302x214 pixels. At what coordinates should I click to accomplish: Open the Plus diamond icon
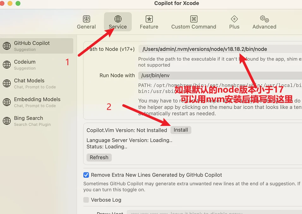click(234, 19)
